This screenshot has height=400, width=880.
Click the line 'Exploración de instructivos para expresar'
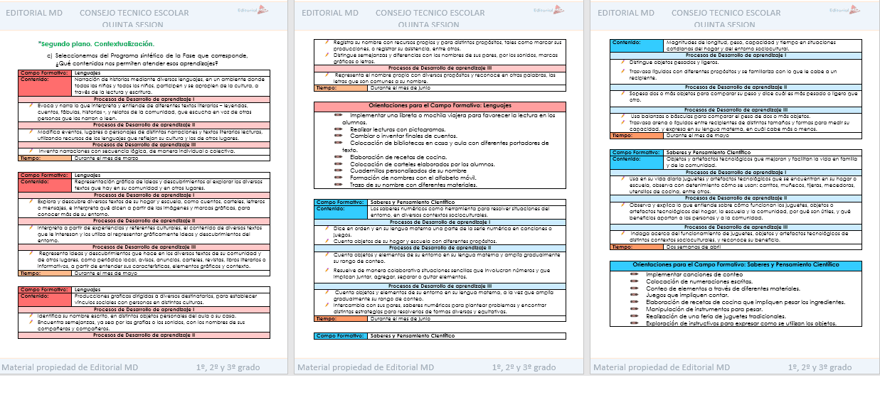pyautogui.click(x=741, y=323)
